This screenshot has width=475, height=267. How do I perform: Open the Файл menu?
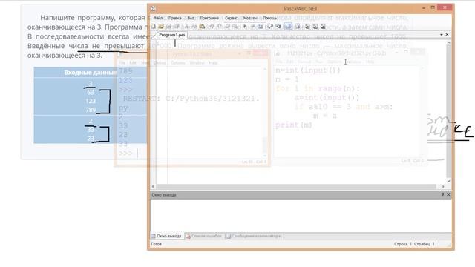click(158, 18)
